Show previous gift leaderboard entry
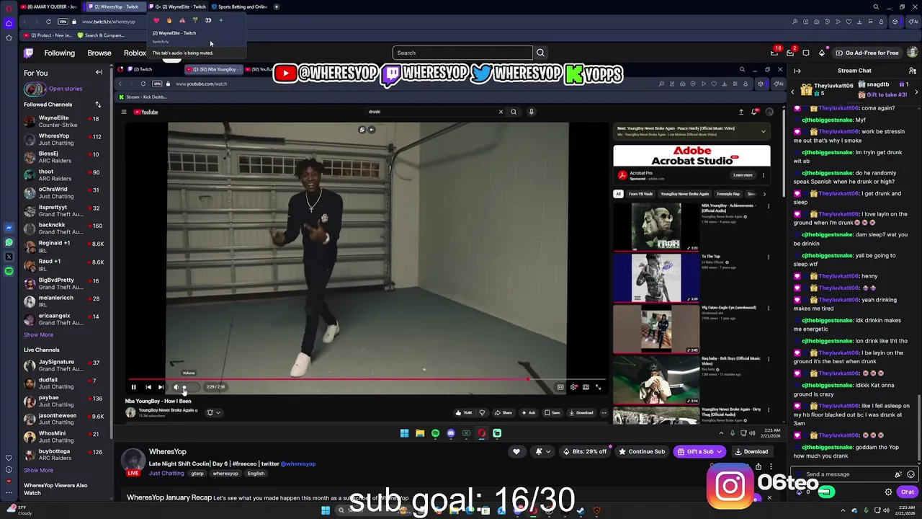Image resolution: width=922 pixels, height=519 pixels. pos(793,92)
